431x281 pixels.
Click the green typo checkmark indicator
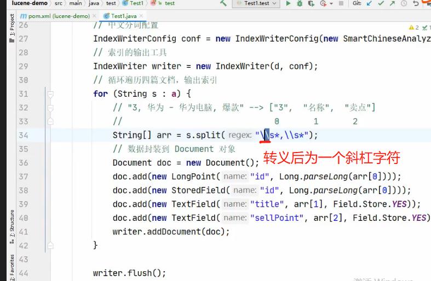tap(426, 27)
